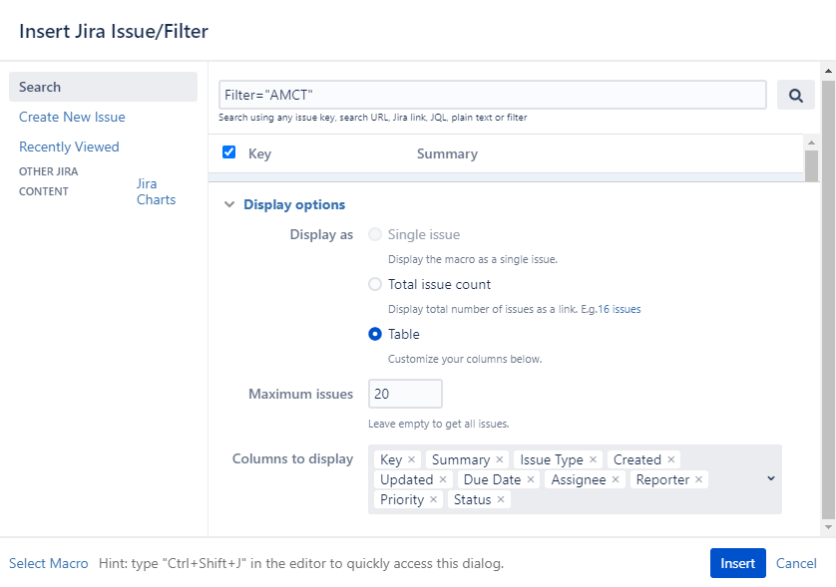Click the Reporter tag label
The height and width of the screenshot is (587, 836).
pos(662,480)
